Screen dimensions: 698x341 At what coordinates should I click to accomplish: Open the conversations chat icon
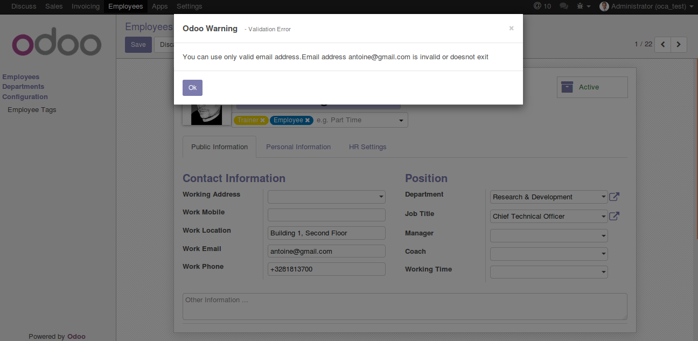[x=564, y=6]
